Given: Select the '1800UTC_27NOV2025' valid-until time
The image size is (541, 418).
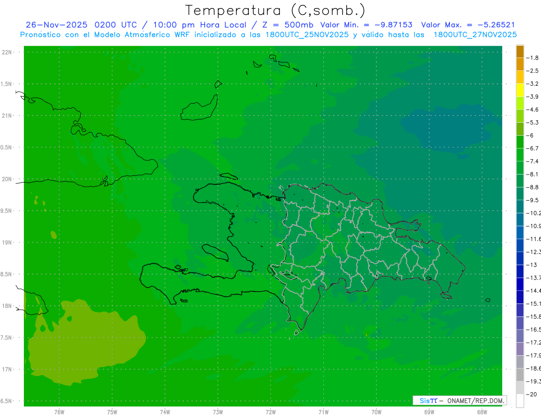Looking at the screenshot, I should 475,35.
